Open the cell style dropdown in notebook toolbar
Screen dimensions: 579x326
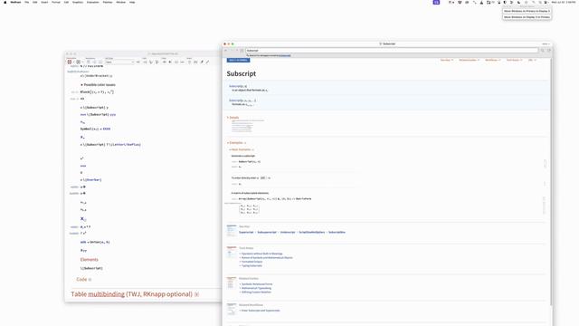(119, 62)
